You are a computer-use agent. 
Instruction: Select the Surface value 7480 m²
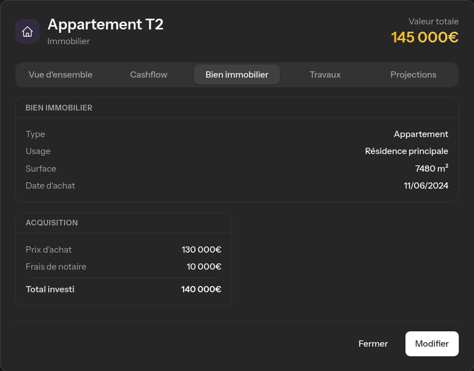pyautogui.click(x=432, y=168)
